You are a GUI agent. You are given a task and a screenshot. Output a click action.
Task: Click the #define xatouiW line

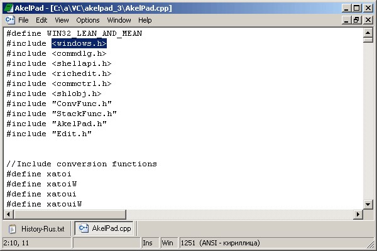point(44,204)
